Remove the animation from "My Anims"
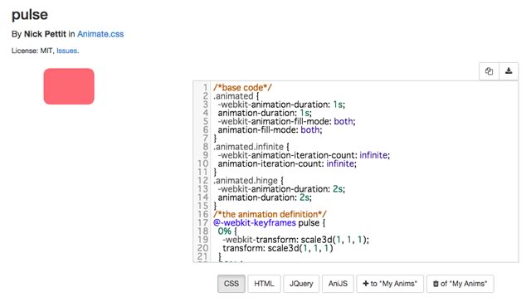This screenshot has width=531, height=302. [460, 284]
